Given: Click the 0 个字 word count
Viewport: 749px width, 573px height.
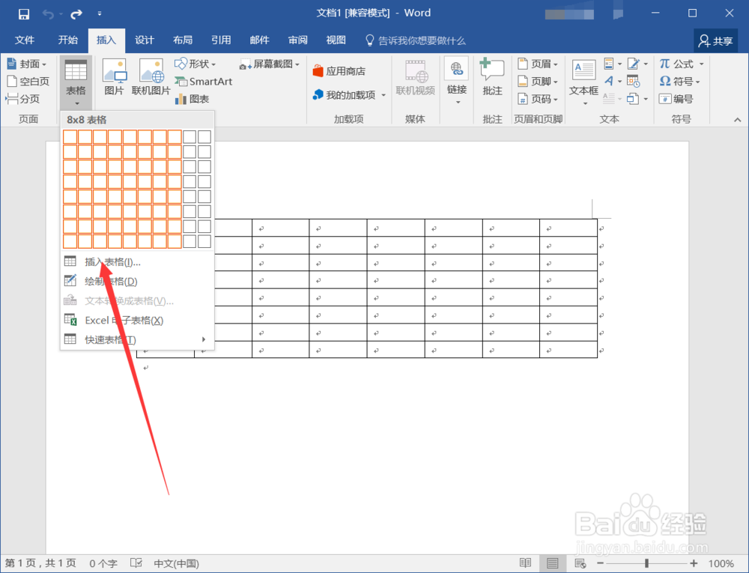Looking at the screenshot, I should (103, 563).
